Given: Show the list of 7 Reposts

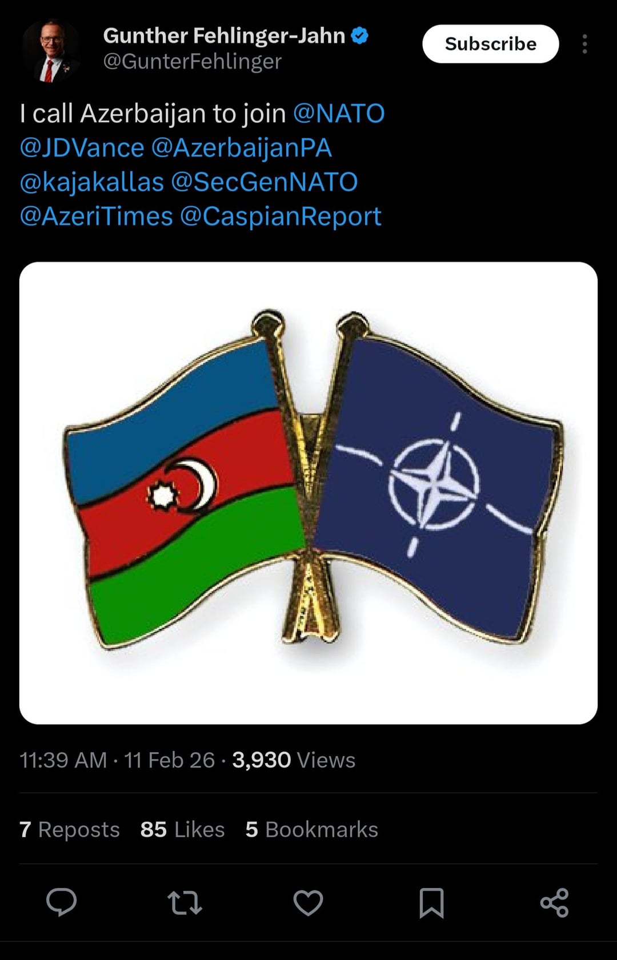Looking at the screenshot, I should coord(70,829).
